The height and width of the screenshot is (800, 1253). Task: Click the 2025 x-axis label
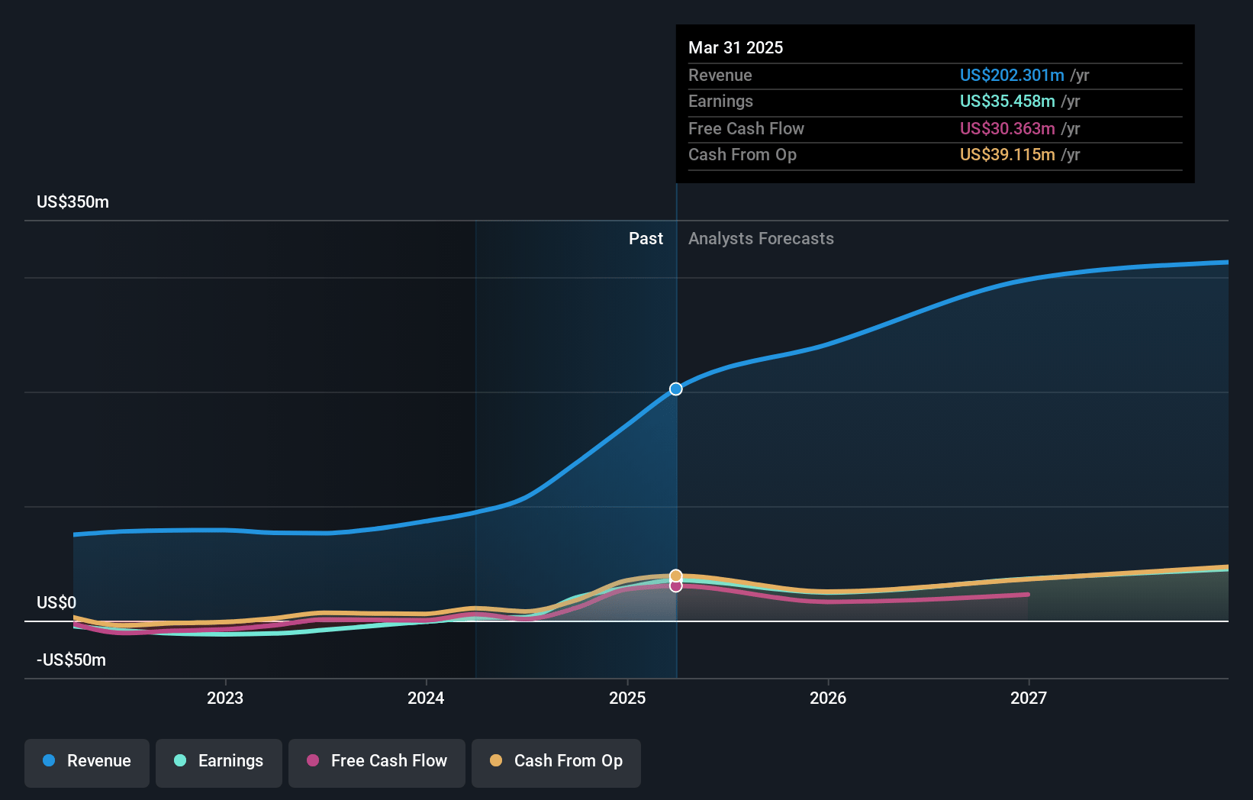pos(627,698)
